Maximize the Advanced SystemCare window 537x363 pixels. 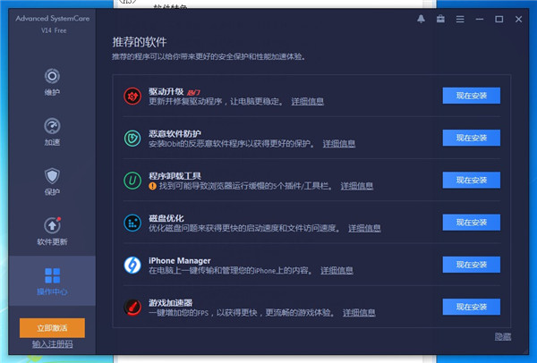pos(499,19)
